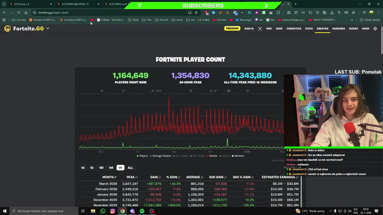Select the ALL time range button
383x215 pixels.
coord(130,168)
